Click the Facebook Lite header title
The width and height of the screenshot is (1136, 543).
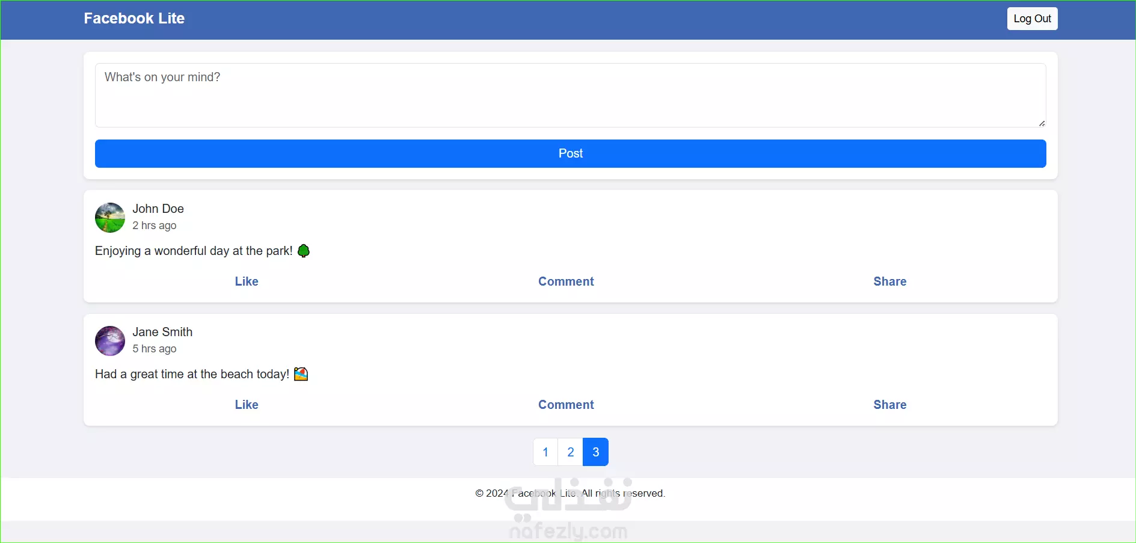pos(134,19)
